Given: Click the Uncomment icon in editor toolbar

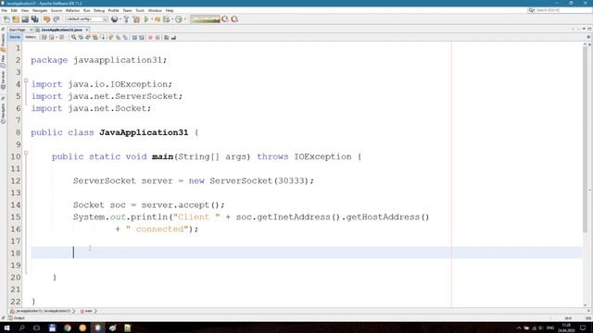Looking at the screenshot, I should tap(173, 37).
